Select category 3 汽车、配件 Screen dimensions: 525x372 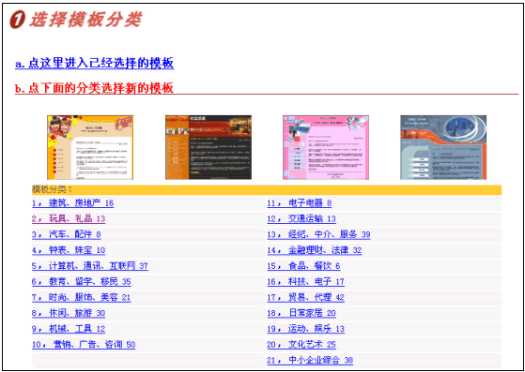click(x=67, y=234)
